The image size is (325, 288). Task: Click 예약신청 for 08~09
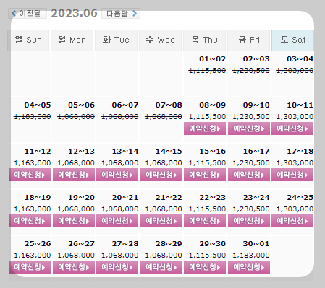pos(205,128)
